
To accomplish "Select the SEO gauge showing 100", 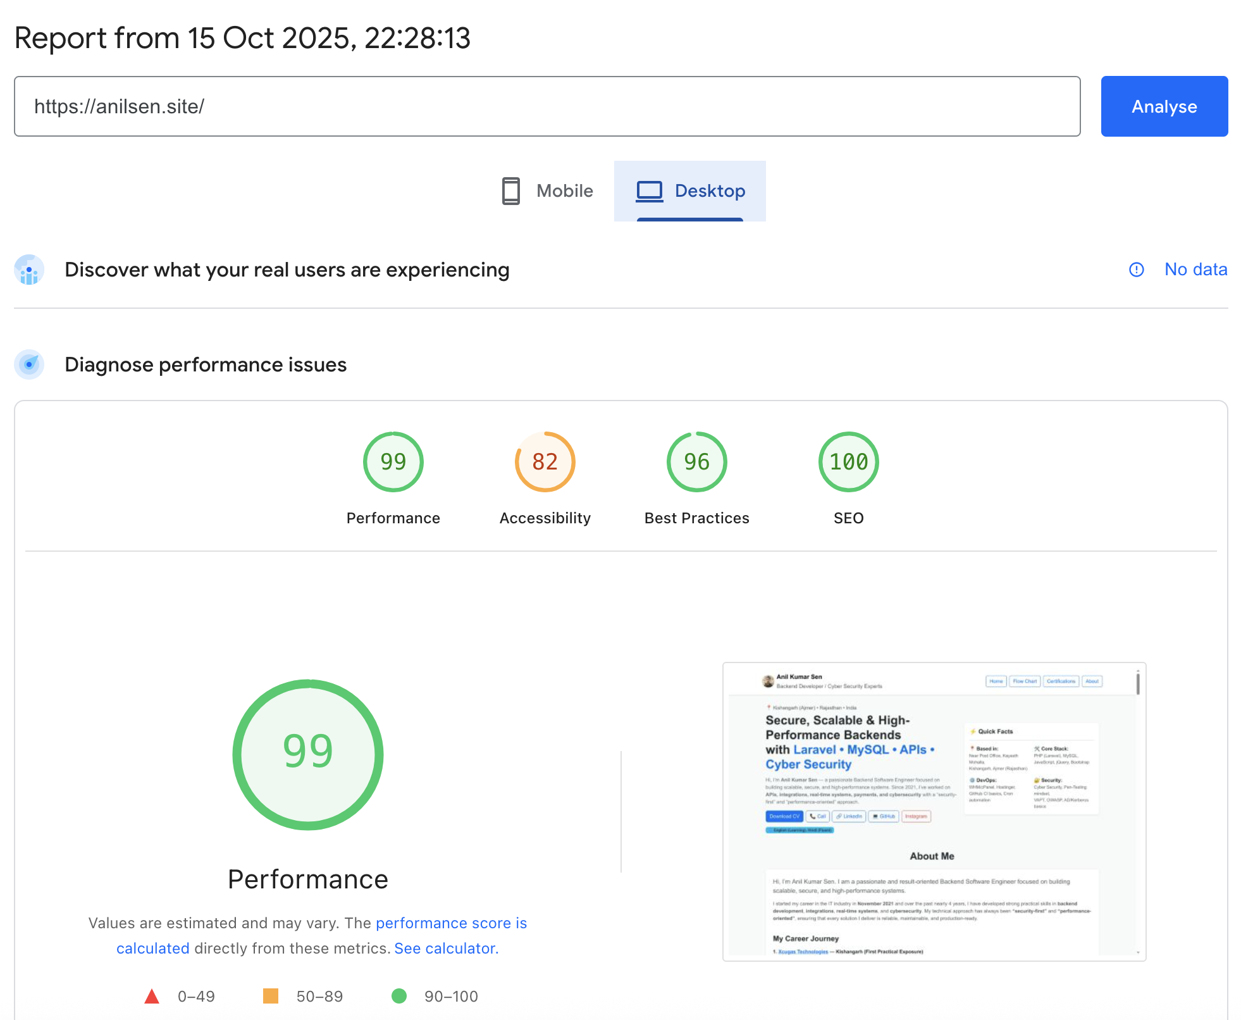I will tap(848, 462).
